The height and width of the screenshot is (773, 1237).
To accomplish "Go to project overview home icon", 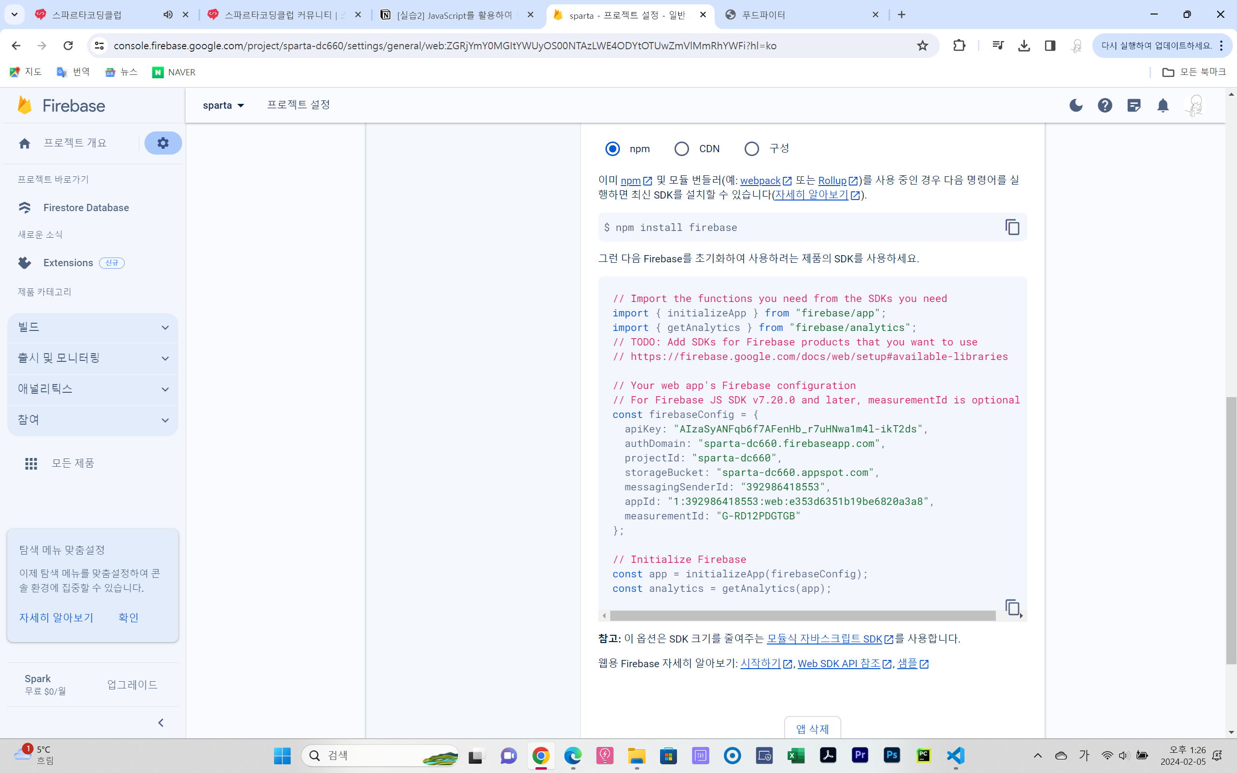I will click(x=25, y=143).
